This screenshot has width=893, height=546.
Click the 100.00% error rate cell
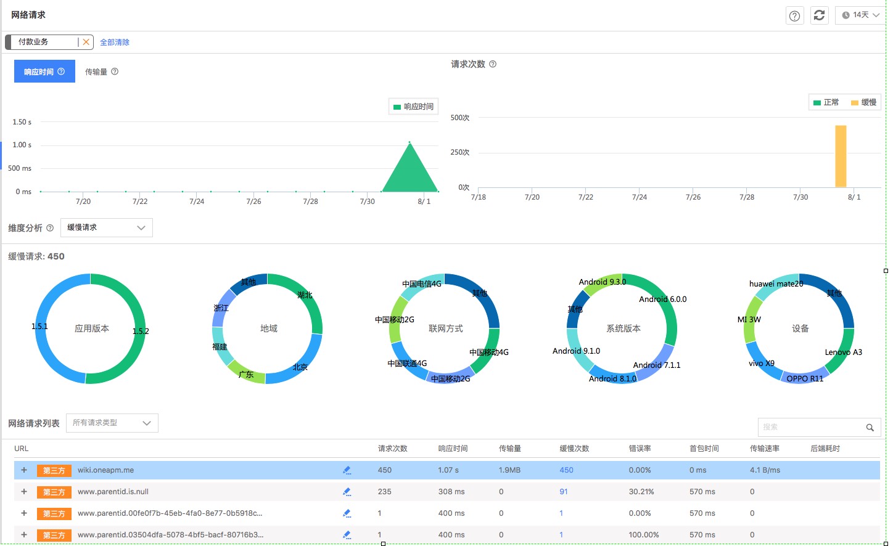click(x=644, y=535)
